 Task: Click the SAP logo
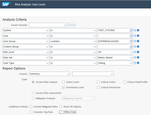(x=7, y=4)
